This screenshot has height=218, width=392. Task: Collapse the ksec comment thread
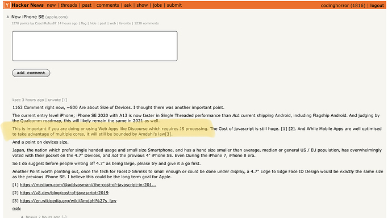[65, 100]
